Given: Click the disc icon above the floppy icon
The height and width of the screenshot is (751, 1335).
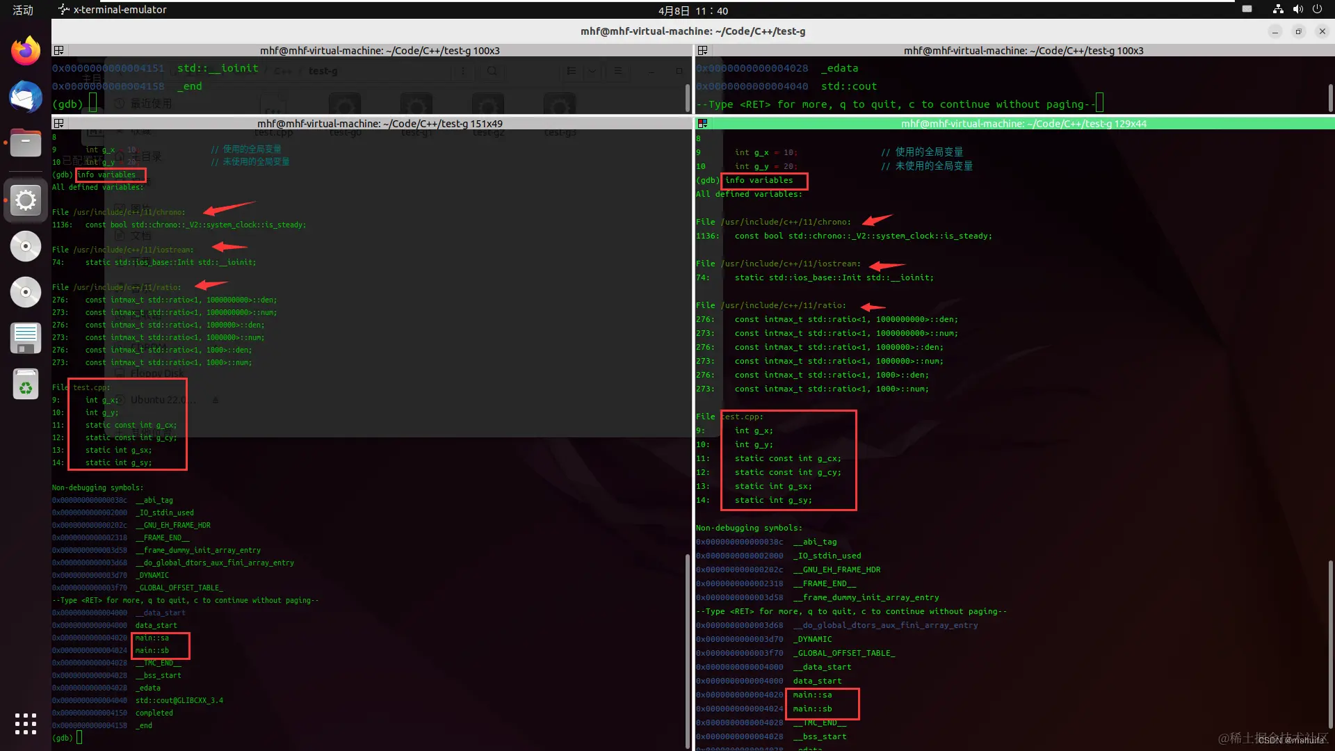Looking at the screenshot, I should tap(26, 292).
